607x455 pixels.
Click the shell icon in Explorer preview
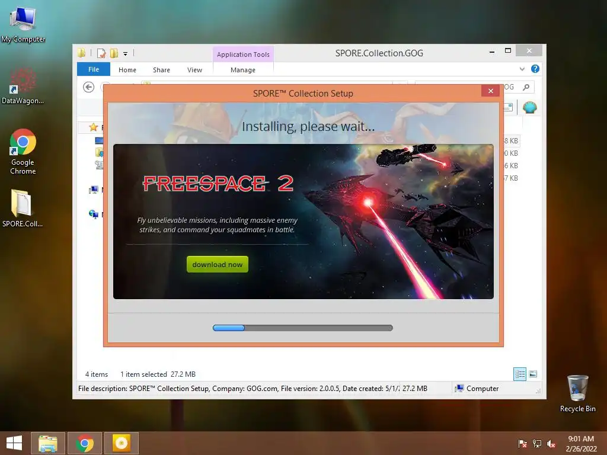tap(529, 107)
